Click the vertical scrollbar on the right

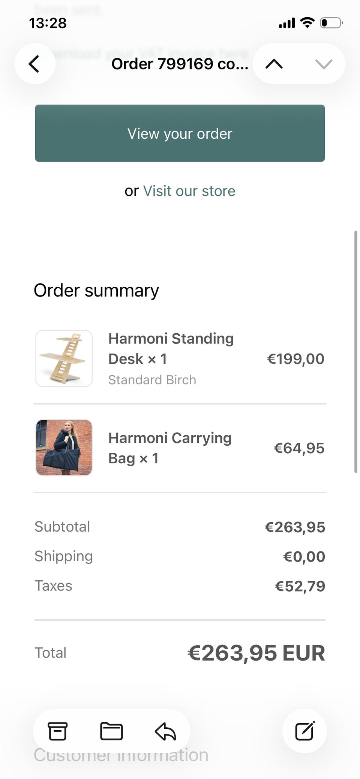click(x=355, y=352)
